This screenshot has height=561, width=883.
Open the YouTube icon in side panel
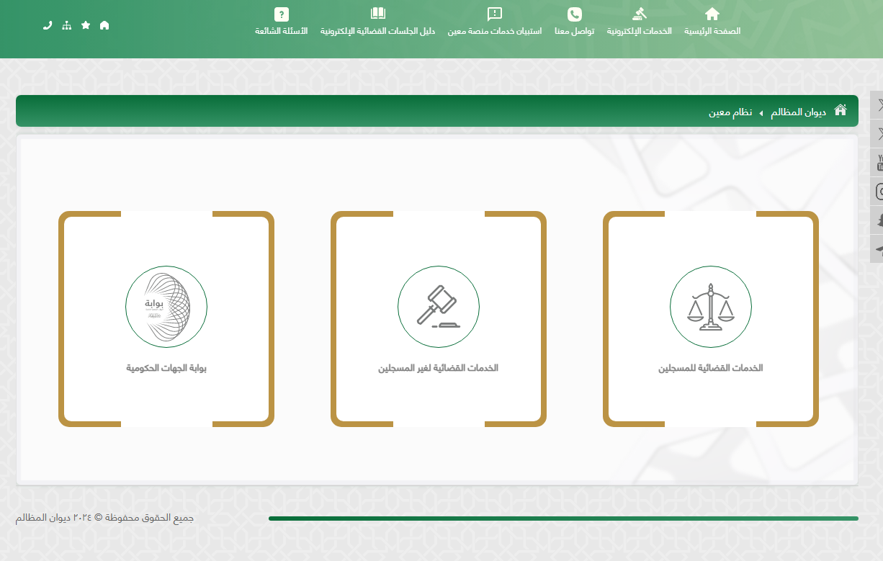click(879, 163)
